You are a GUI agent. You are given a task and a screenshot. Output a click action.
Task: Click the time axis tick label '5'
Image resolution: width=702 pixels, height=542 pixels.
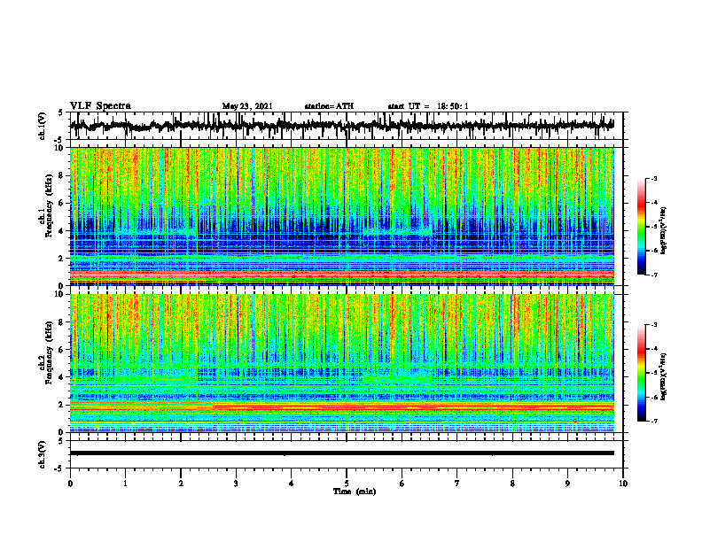(x=347, y=484)
